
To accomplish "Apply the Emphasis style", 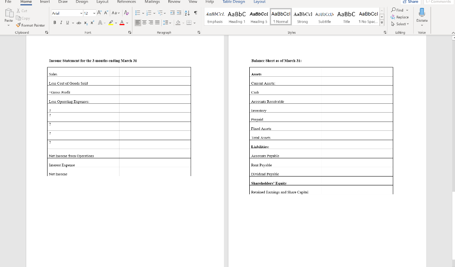I will click(215, 17).
